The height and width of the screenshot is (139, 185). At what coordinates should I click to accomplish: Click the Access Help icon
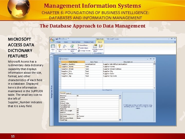(x=175, y=42)
